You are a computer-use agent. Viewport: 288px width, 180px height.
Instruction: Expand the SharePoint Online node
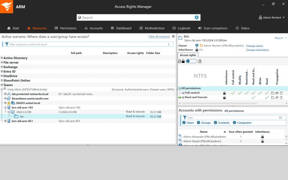tap(2, 80)
